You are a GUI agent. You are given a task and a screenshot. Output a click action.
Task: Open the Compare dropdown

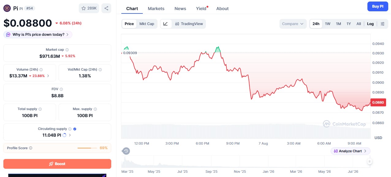[x=293, y=24]
